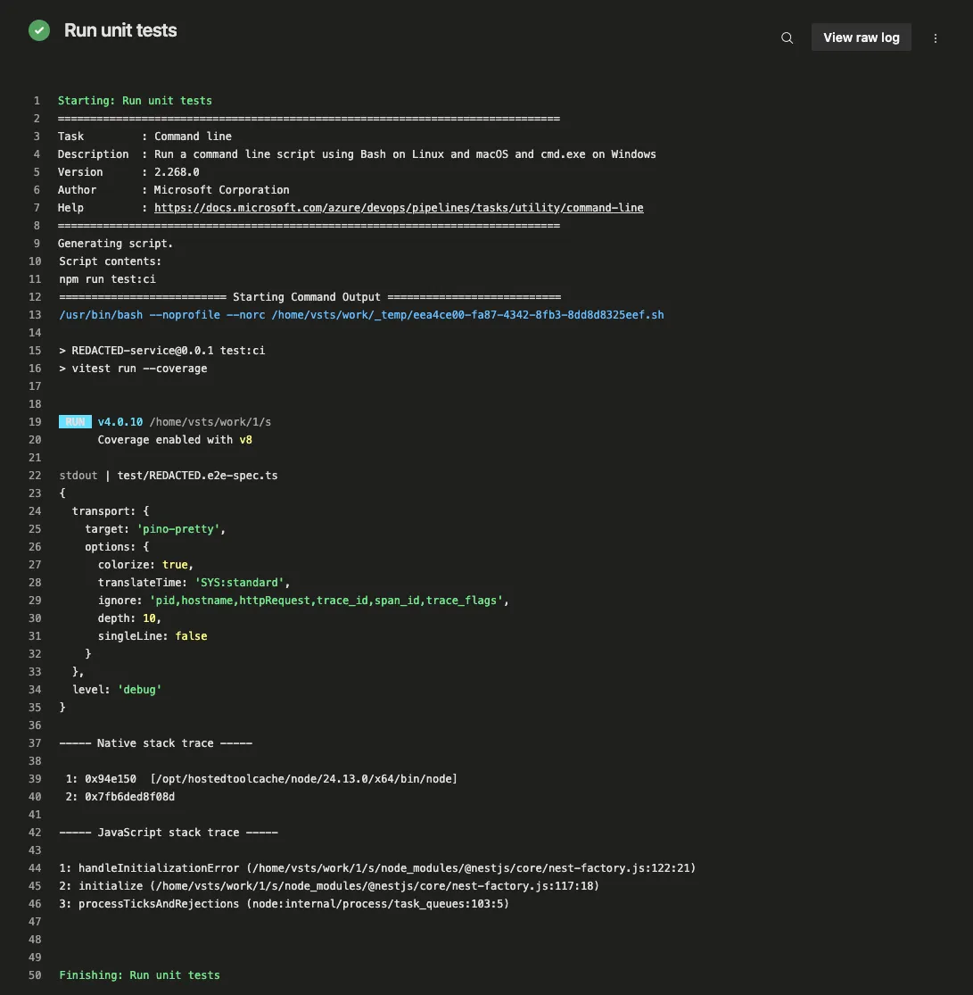Click the Native stack trace heading line
Screen dimensions: 973x995
coord(156,742)
